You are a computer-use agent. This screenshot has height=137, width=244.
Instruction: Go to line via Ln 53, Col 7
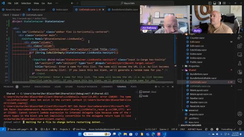[x=151, y=129]
